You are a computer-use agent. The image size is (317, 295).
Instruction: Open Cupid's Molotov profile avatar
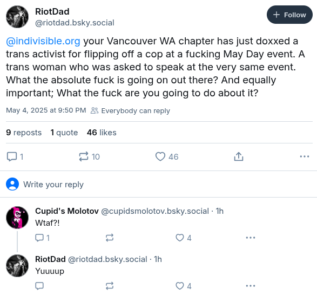point(17,218)
